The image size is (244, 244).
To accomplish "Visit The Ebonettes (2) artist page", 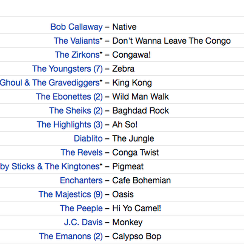I will point(69,97).
